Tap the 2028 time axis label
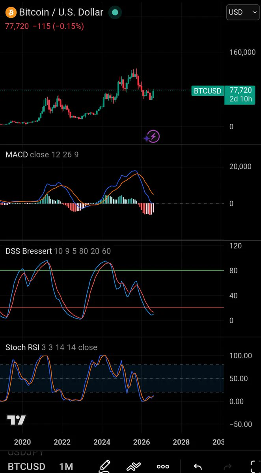Screen dimensions: 261x473 click(x=181, y=441)
